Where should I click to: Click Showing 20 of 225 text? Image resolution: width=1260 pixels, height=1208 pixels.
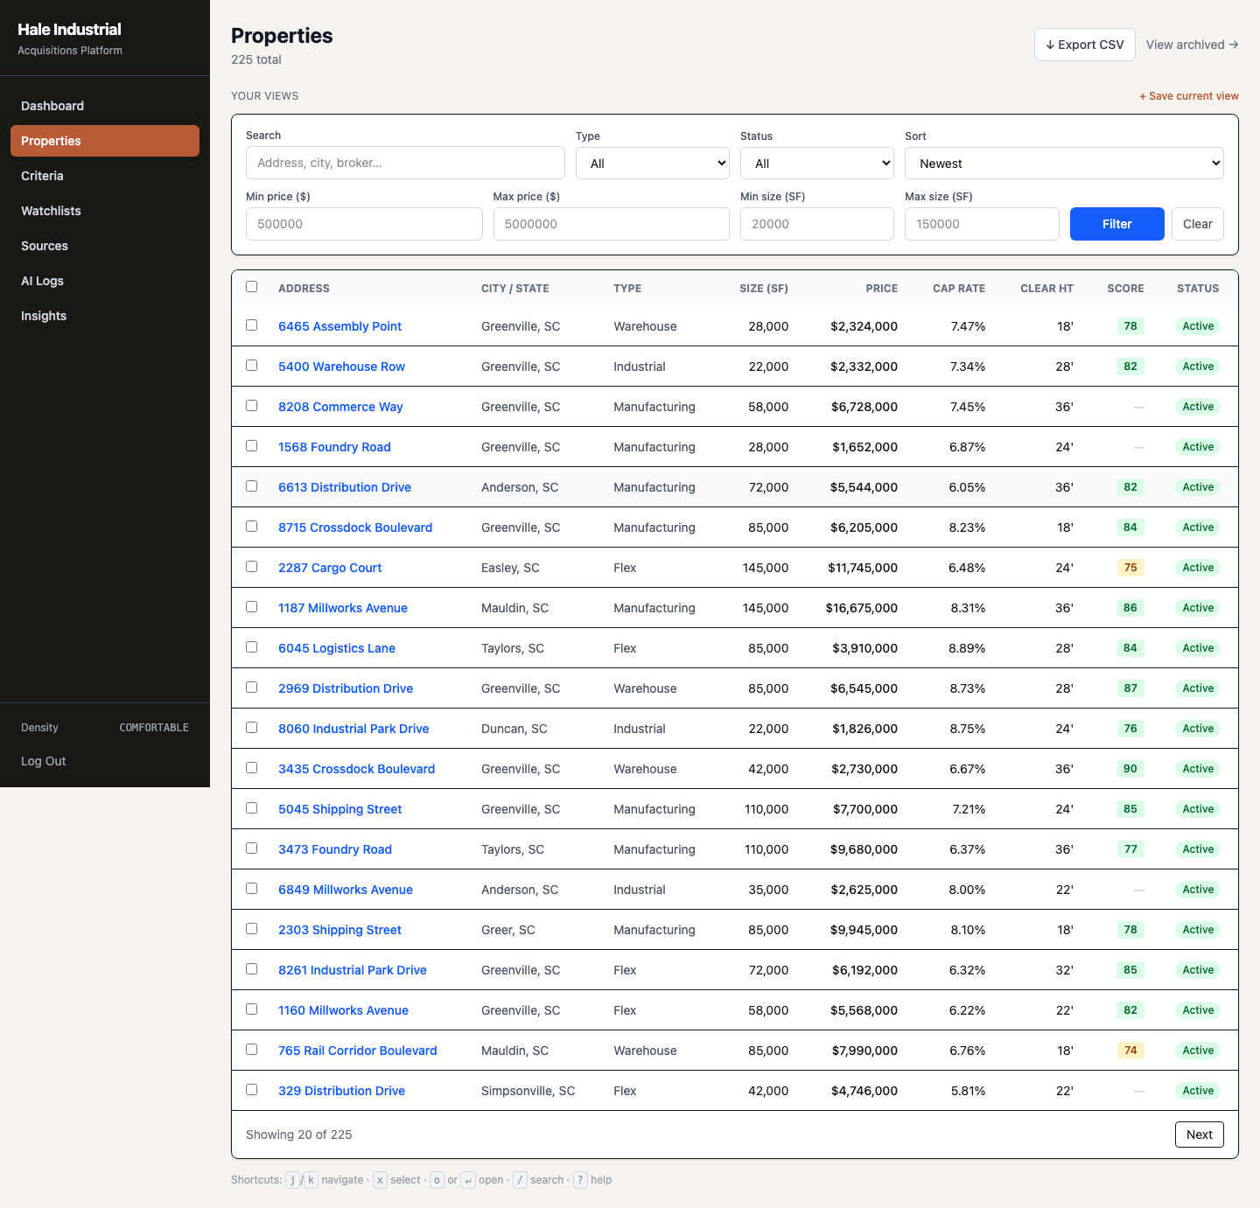point(299,1135)
